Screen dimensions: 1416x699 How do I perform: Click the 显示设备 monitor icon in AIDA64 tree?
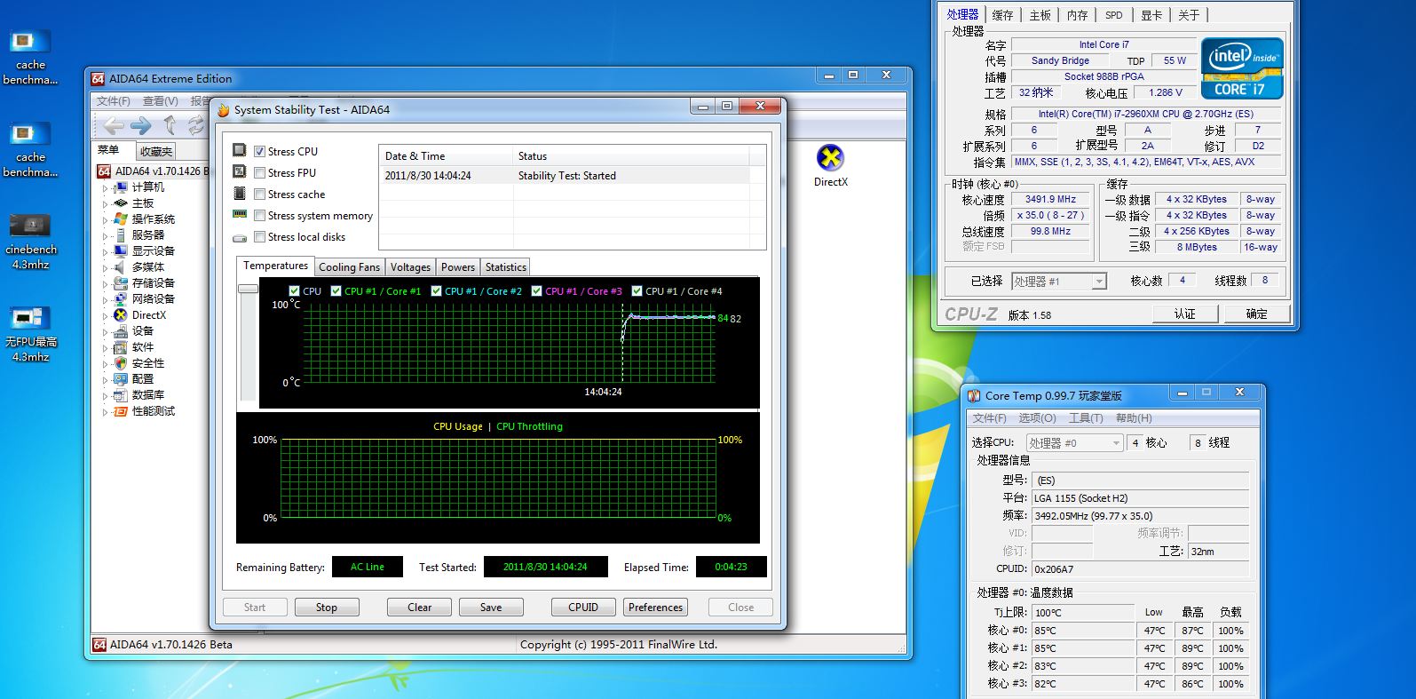[x=121, y=251]
